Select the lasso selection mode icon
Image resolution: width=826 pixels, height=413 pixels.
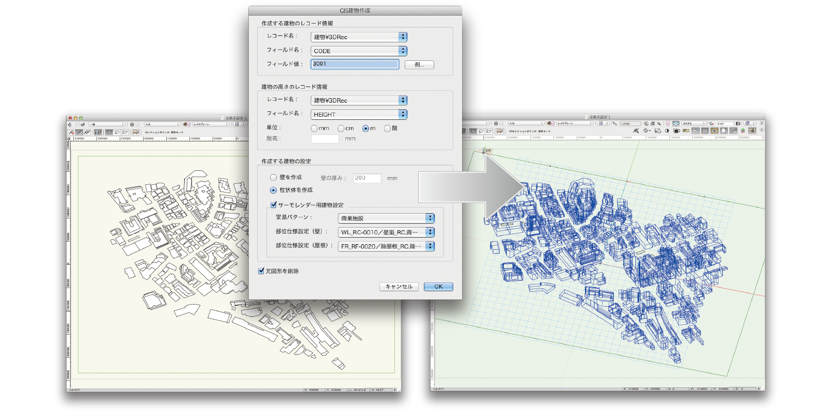point(117,132)
